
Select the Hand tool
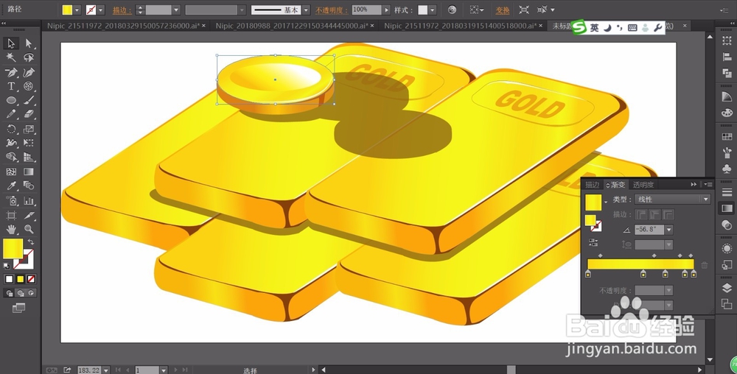11,230
